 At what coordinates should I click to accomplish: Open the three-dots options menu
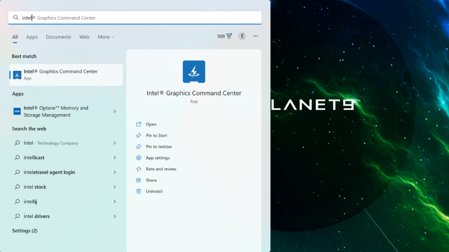click(x=256, y=36)
